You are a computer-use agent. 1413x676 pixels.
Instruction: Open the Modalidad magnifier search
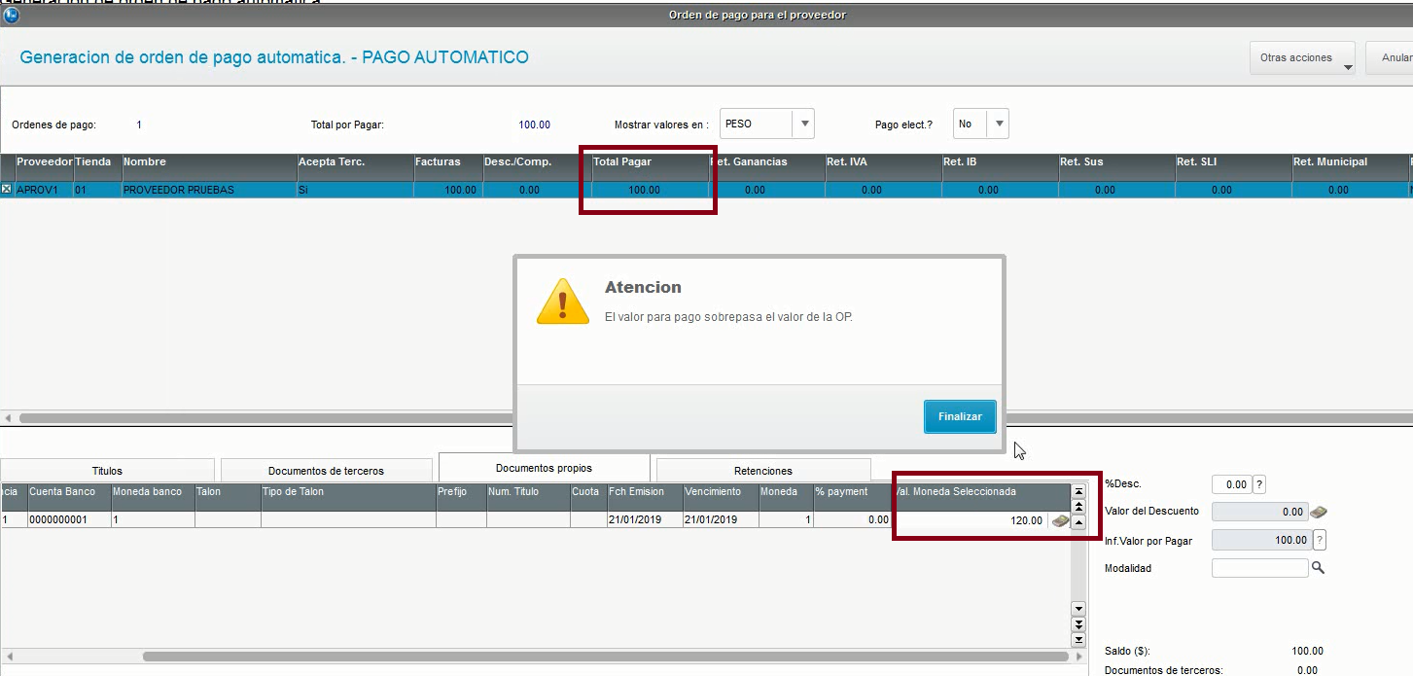pos(1318,568)
